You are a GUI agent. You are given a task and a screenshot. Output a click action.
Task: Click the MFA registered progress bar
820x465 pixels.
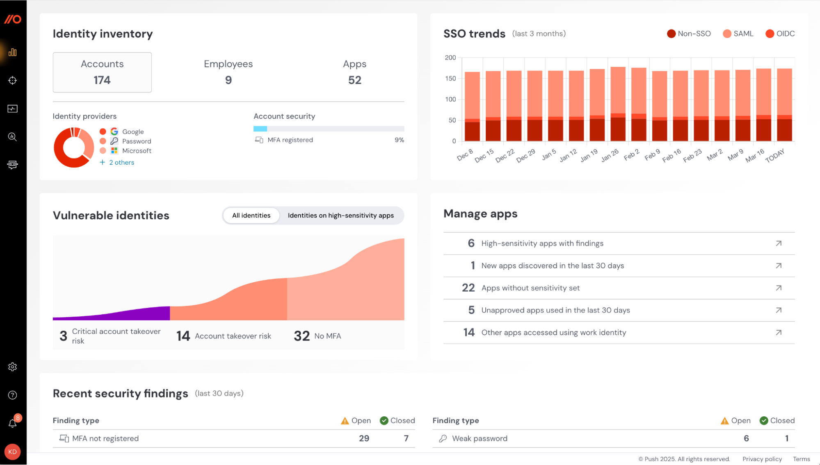click(329, 129)
